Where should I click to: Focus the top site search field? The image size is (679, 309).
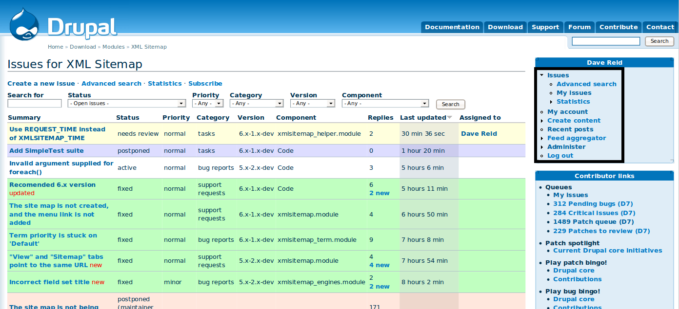(x=606, y=41)
